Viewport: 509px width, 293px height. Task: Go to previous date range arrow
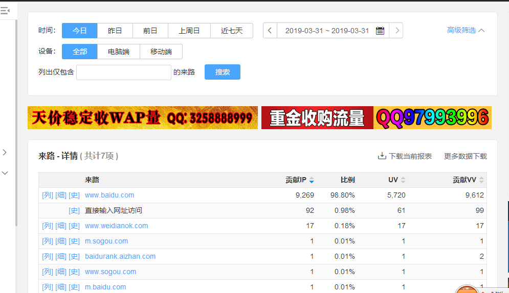[x=270, y=31]
